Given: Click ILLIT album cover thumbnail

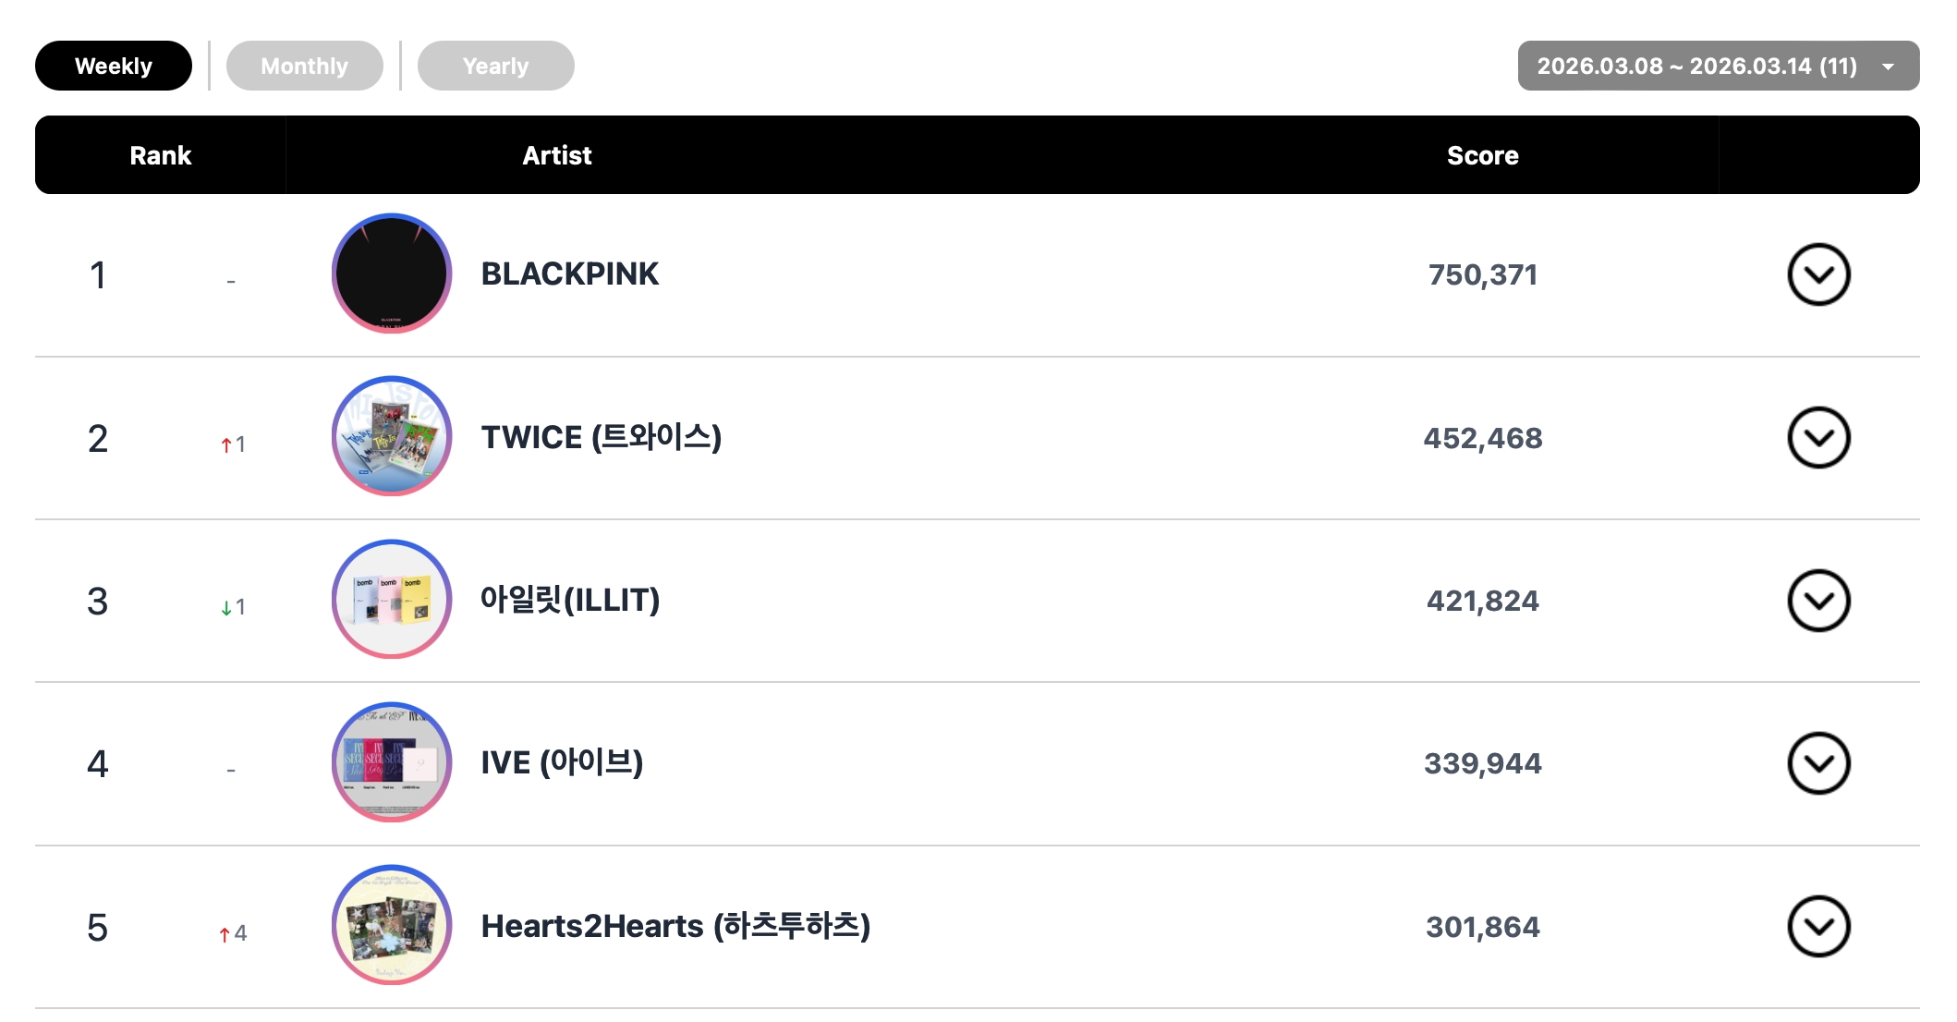Looking at the screenshot, I should [392, 599].
